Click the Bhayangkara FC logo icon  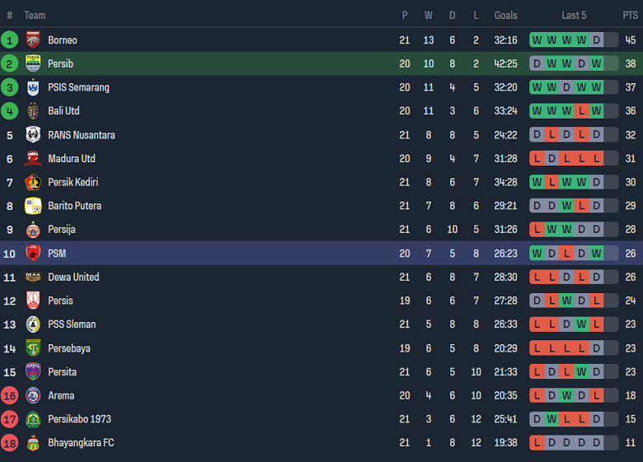[x=33, y=443]
